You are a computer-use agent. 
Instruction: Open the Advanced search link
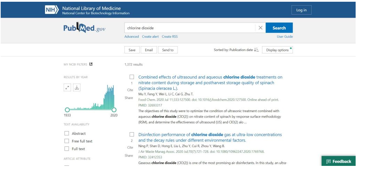(132, 37)
